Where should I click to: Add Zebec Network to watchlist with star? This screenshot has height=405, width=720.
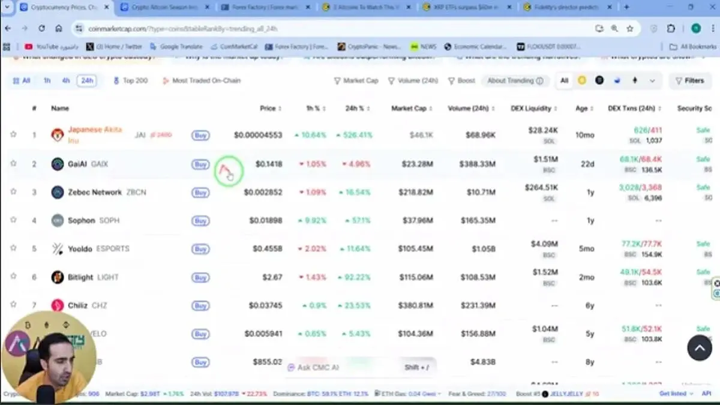13,191
